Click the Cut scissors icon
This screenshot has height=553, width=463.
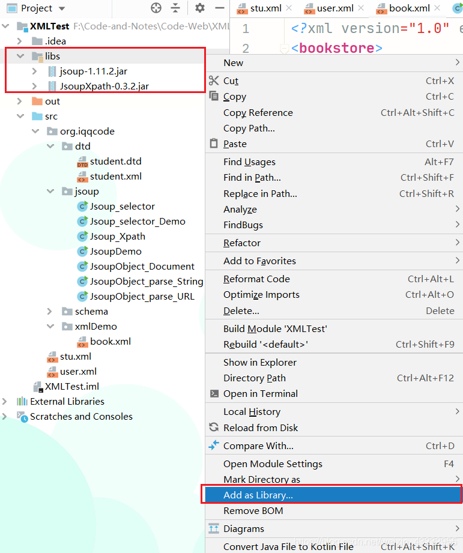tap(214, 80)
